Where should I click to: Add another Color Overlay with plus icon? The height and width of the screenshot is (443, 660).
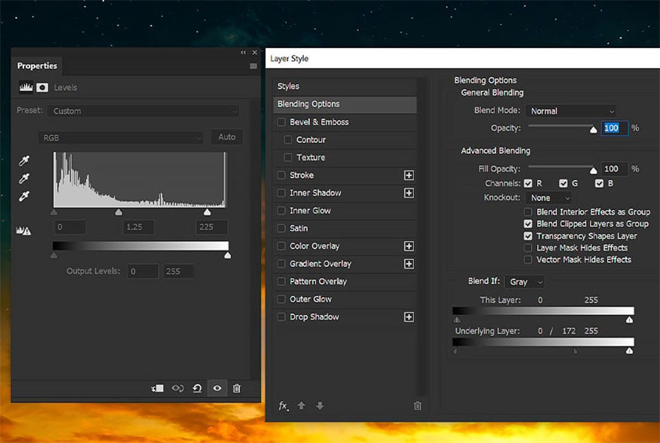[x=409, y=246]
